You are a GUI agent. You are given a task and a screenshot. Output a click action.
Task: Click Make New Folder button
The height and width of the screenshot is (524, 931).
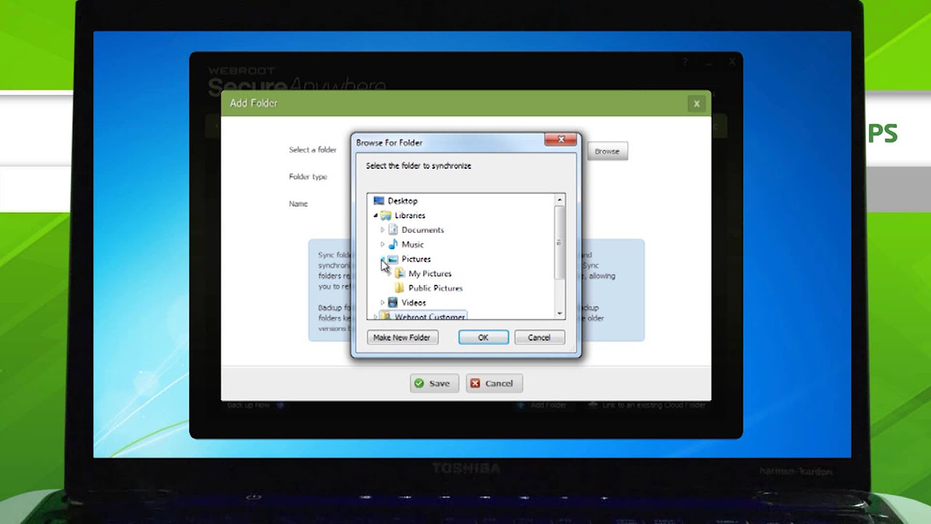click(x=402, y=338)
